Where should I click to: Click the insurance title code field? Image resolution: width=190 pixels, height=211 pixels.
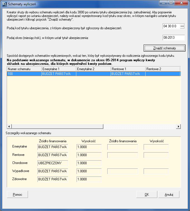(x=171, y=26)
